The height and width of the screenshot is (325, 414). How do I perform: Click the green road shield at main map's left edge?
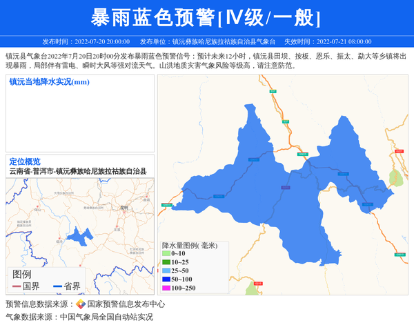pos(166,204)
